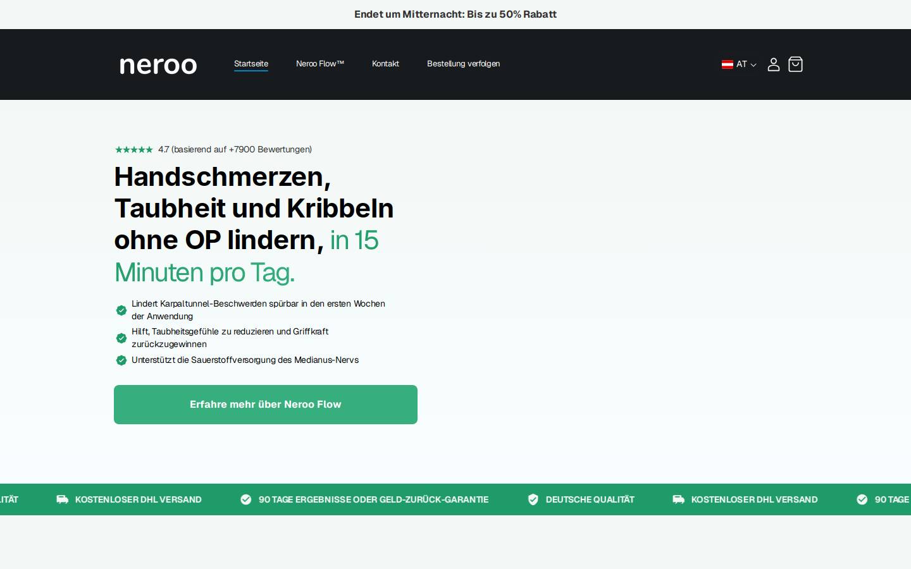Click the 50% Rabatt announcement text

(x=455, y=15)
